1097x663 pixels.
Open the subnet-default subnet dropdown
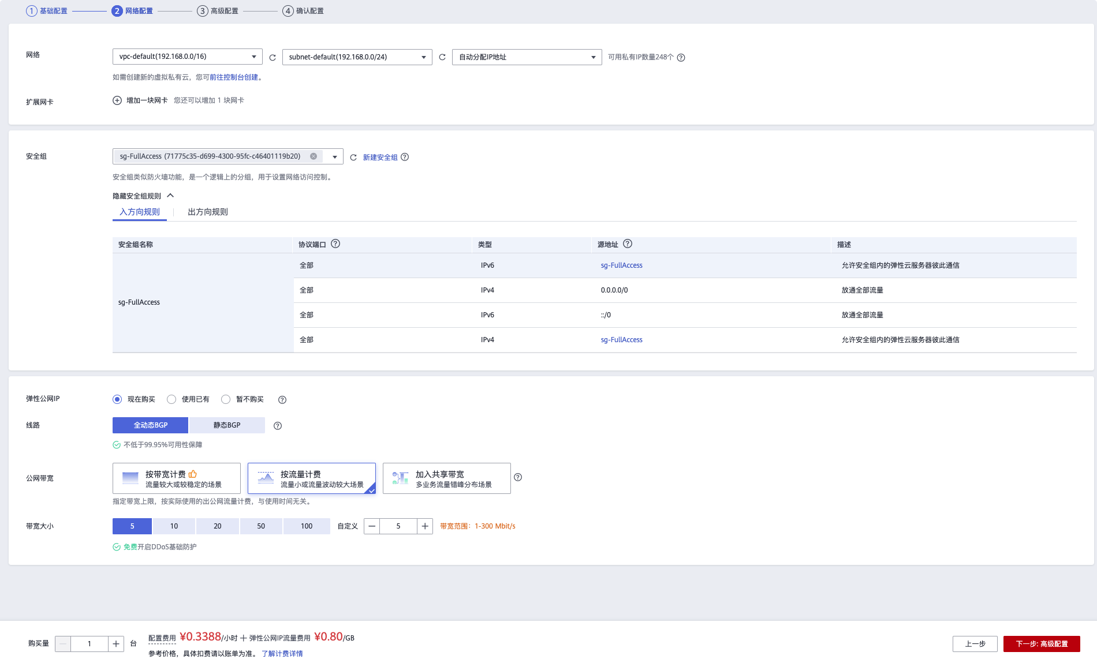(x=357, y=57)
